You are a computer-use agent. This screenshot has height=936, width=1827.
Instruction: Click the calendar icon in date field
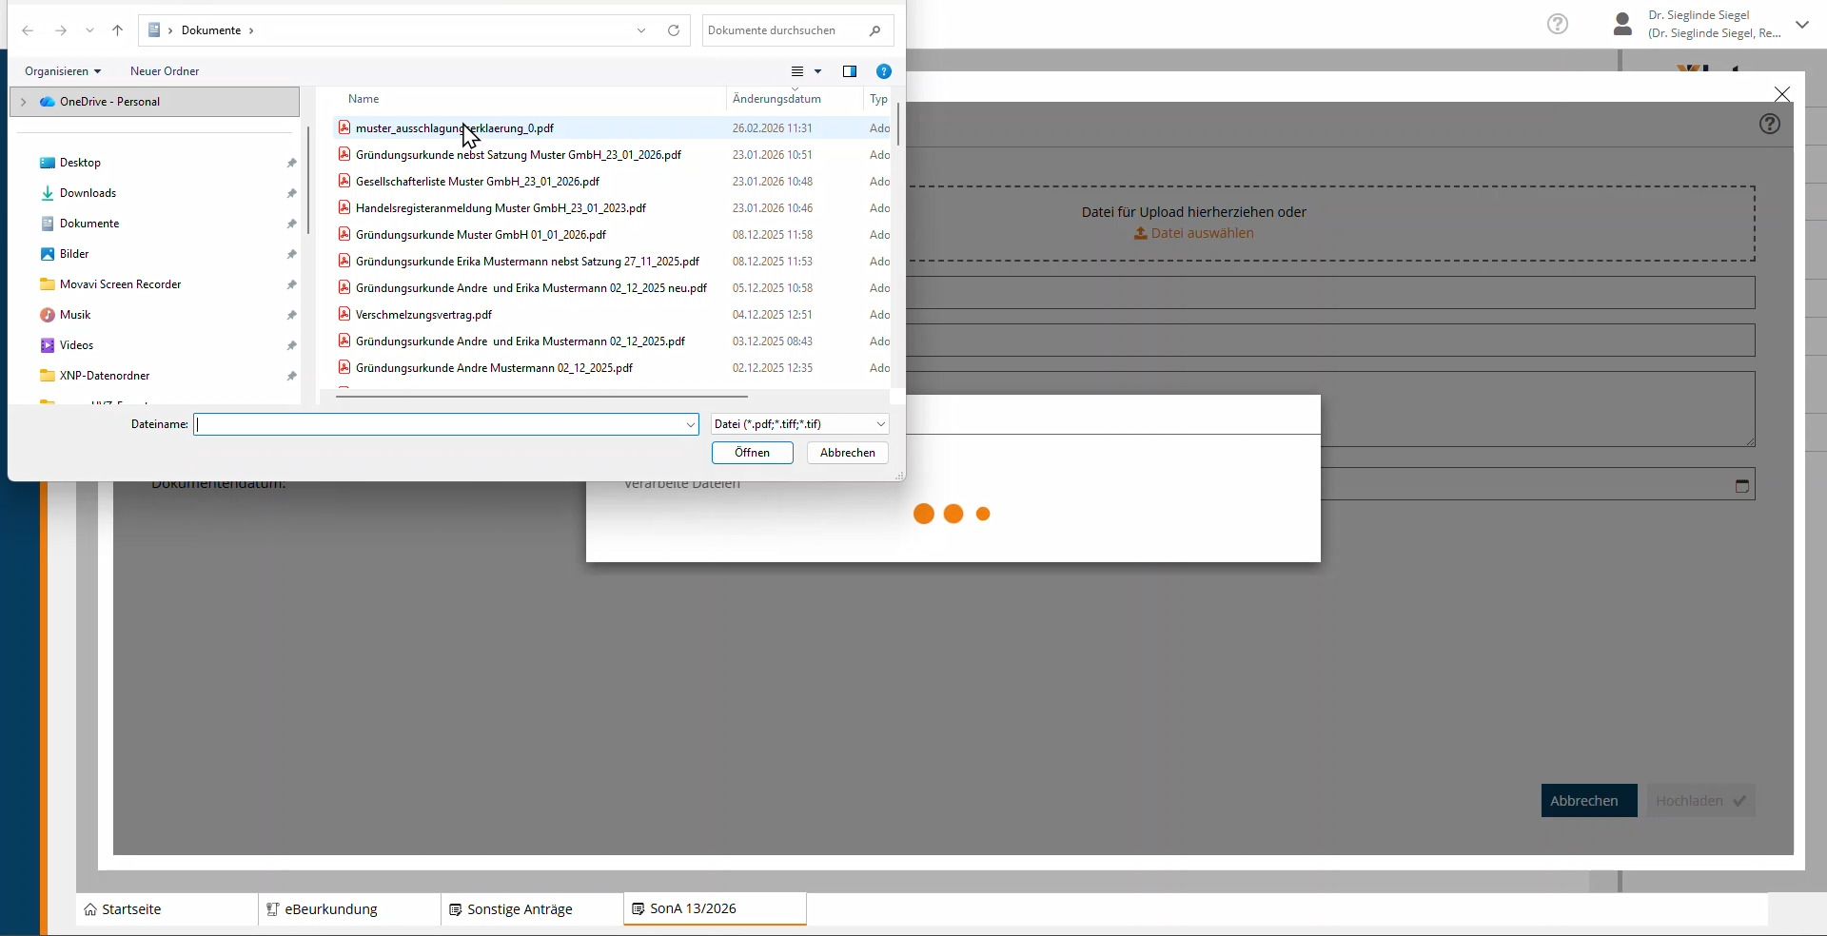tap(1742, 485)
